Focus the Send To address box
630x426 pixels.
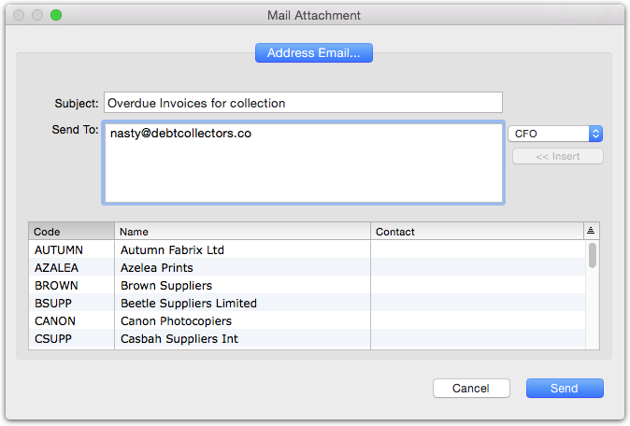[304, 163]
